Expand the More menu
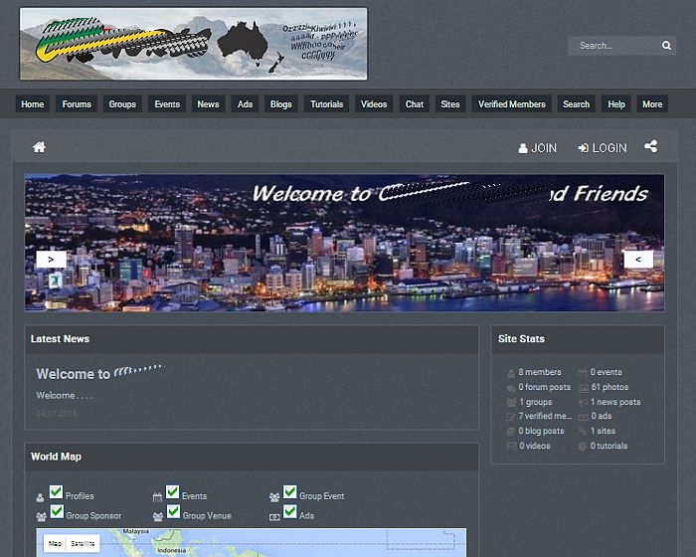Screen dimensions: 696x557 pos(652,104)
